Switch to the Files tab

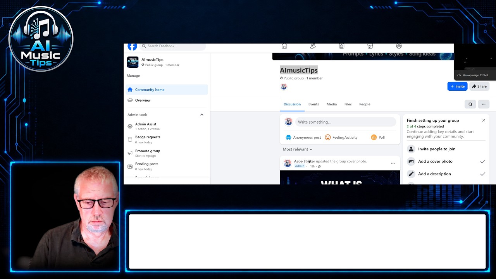tap(348, 104)
